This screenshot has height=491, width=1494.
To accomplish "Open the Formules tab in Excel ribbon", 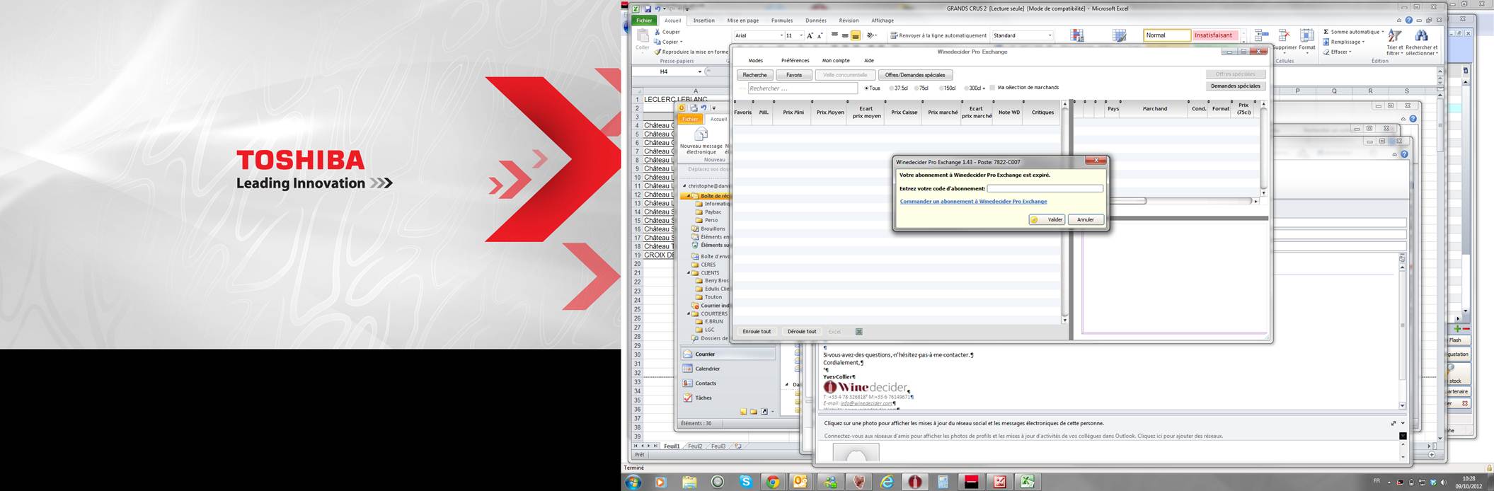I will coord(782,21).
